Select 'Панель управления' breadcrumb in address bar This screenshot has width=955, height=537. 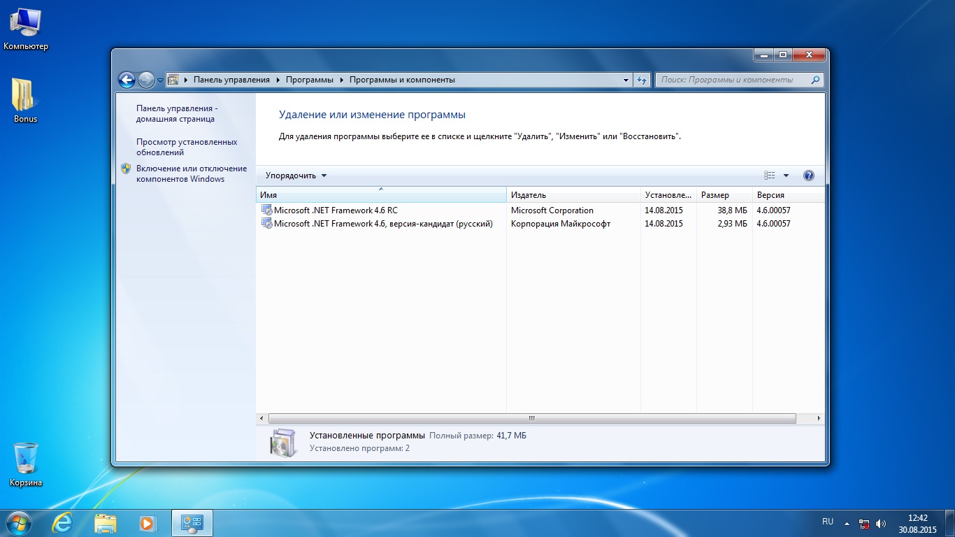pyautogui.click(x=231, y=80)
